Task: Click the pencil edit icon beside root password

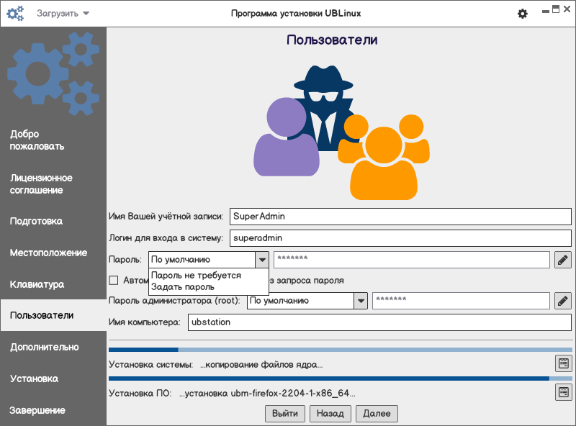Action: tap(563, 301)
